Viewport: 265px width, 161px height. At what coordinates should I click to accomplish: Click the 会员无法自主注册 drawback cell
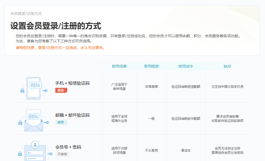[x=227, y=151]
